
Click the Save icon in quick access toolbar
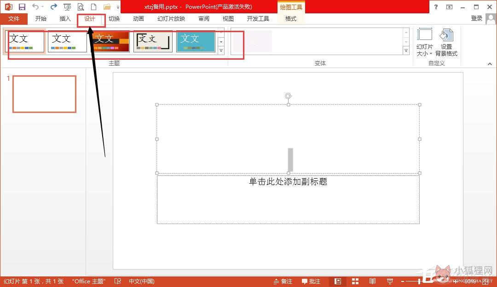click(22, 6)
